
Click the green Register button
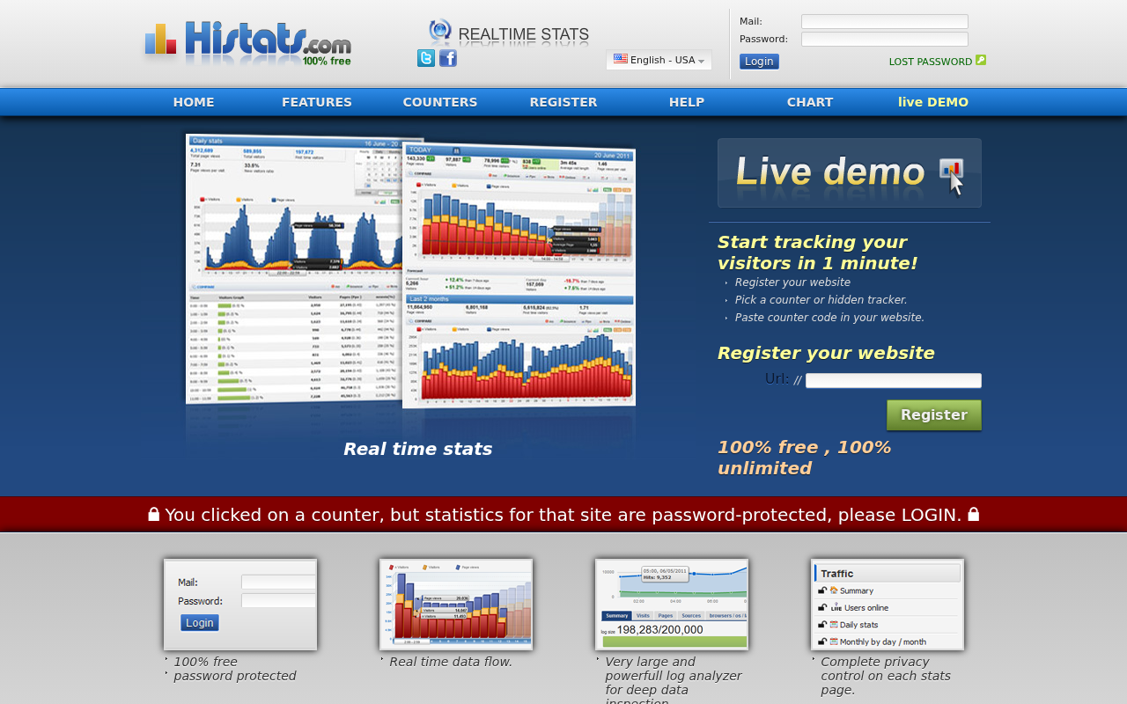934,415
